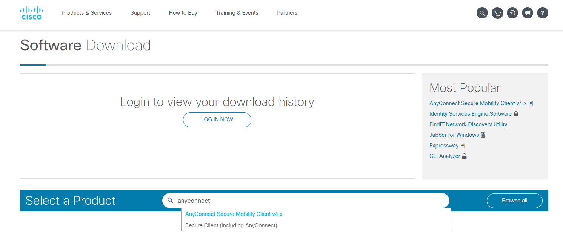
Task: Click the Software Download heading
Action: tap(85, 45)
